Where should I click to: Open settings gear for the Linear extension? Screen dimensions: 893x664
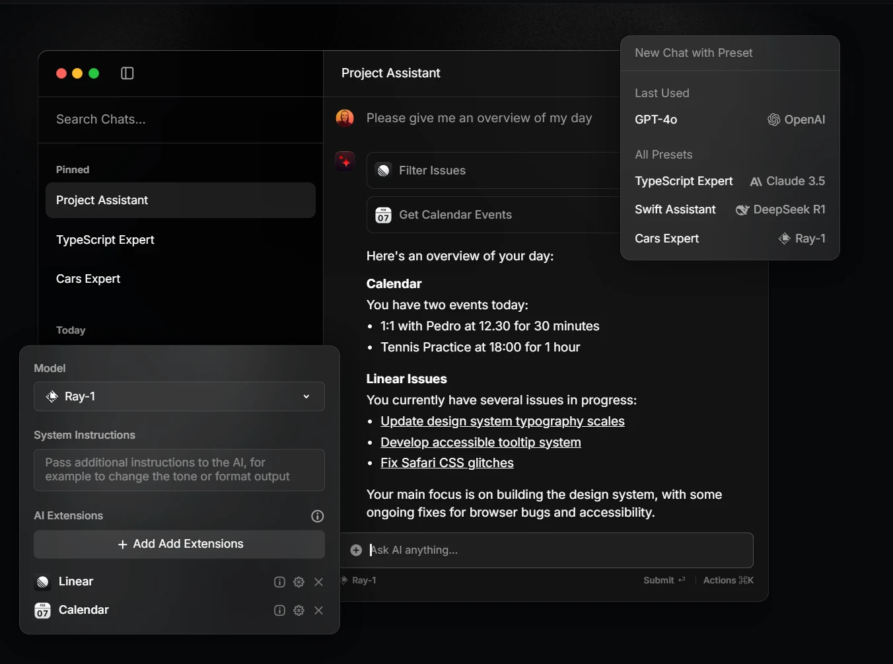(x=299, y=582)
